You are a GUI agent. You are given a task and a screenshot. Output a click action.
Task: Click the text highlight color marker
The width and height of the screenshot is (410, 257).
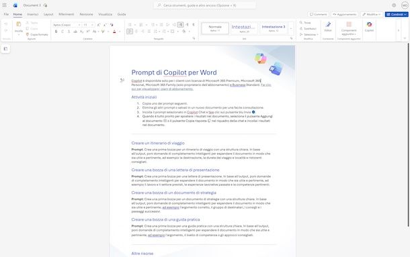pos(103,32)
